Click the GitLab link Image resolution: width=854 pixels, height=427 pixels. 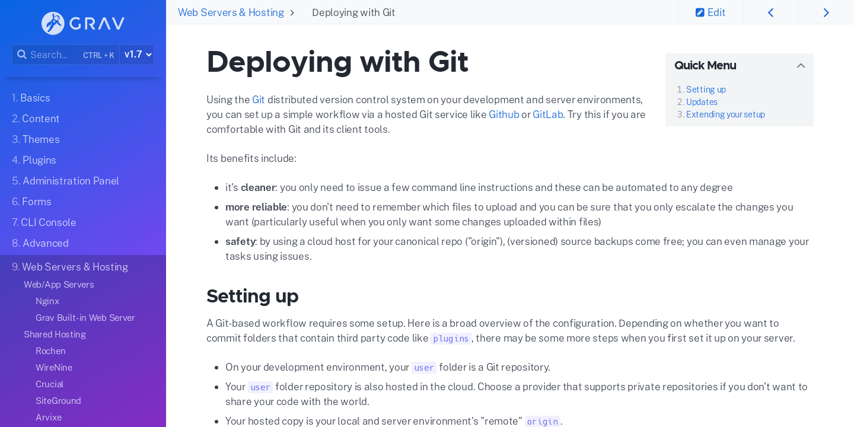click(x=547, y=114)
